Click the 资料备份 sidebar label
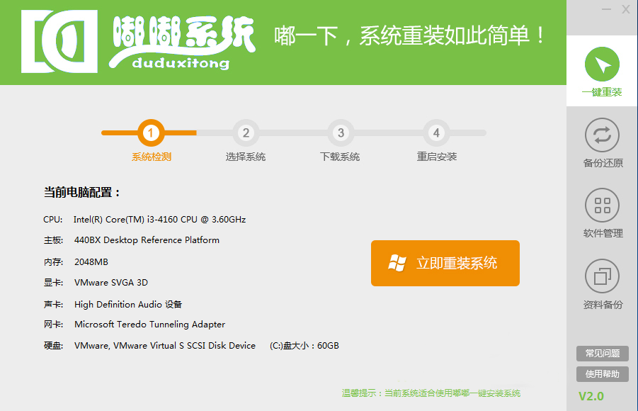 (603, 305)
